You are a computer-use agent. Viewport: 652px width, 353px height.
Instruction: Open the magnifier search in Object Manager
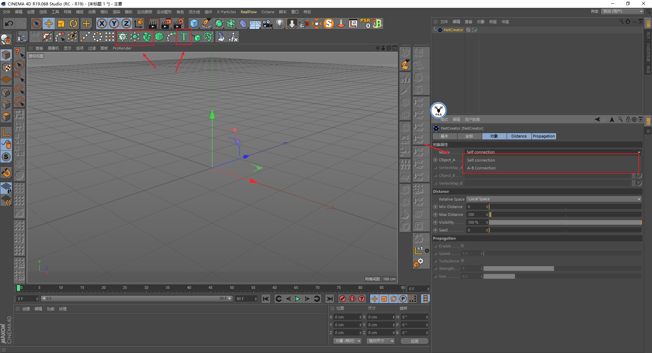pyautogui.click(x=621, y=21)
